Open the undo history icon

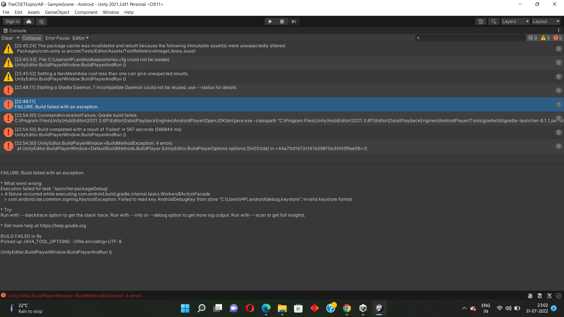[x=481, y=21]
